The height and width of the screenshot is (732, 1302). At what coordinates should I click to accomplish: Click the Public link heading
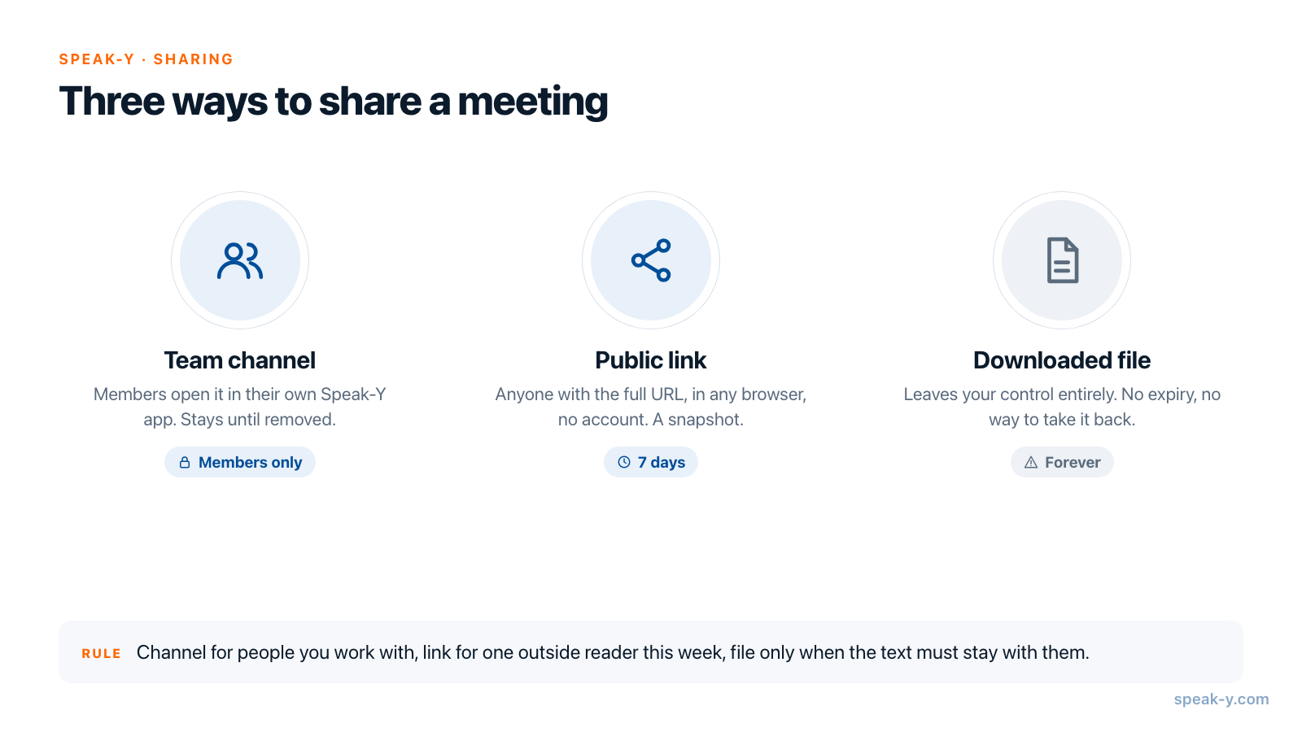click(651, 360)
